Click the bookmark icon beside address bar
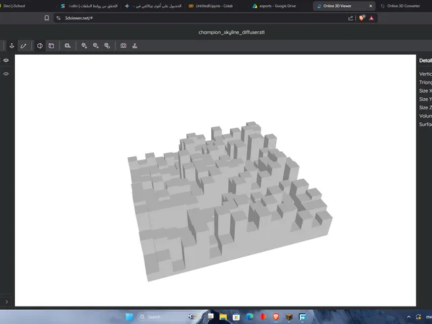This screenshot has width=432, height=324. tap(47, 18)
